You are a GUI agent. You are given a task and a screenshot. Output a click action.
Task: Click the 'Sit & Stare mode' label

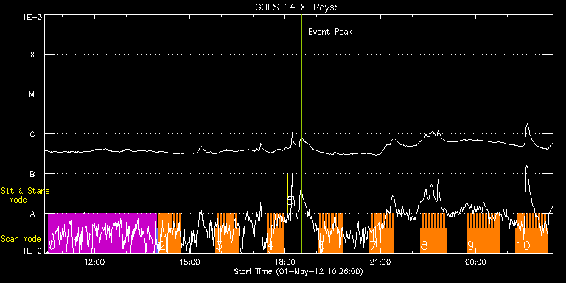pyautogui.click(x=25, y=195)
